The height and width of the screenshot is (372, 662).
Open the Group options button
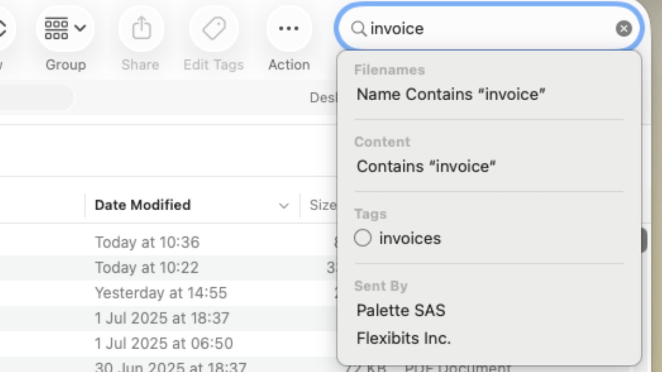pos(65,28)
